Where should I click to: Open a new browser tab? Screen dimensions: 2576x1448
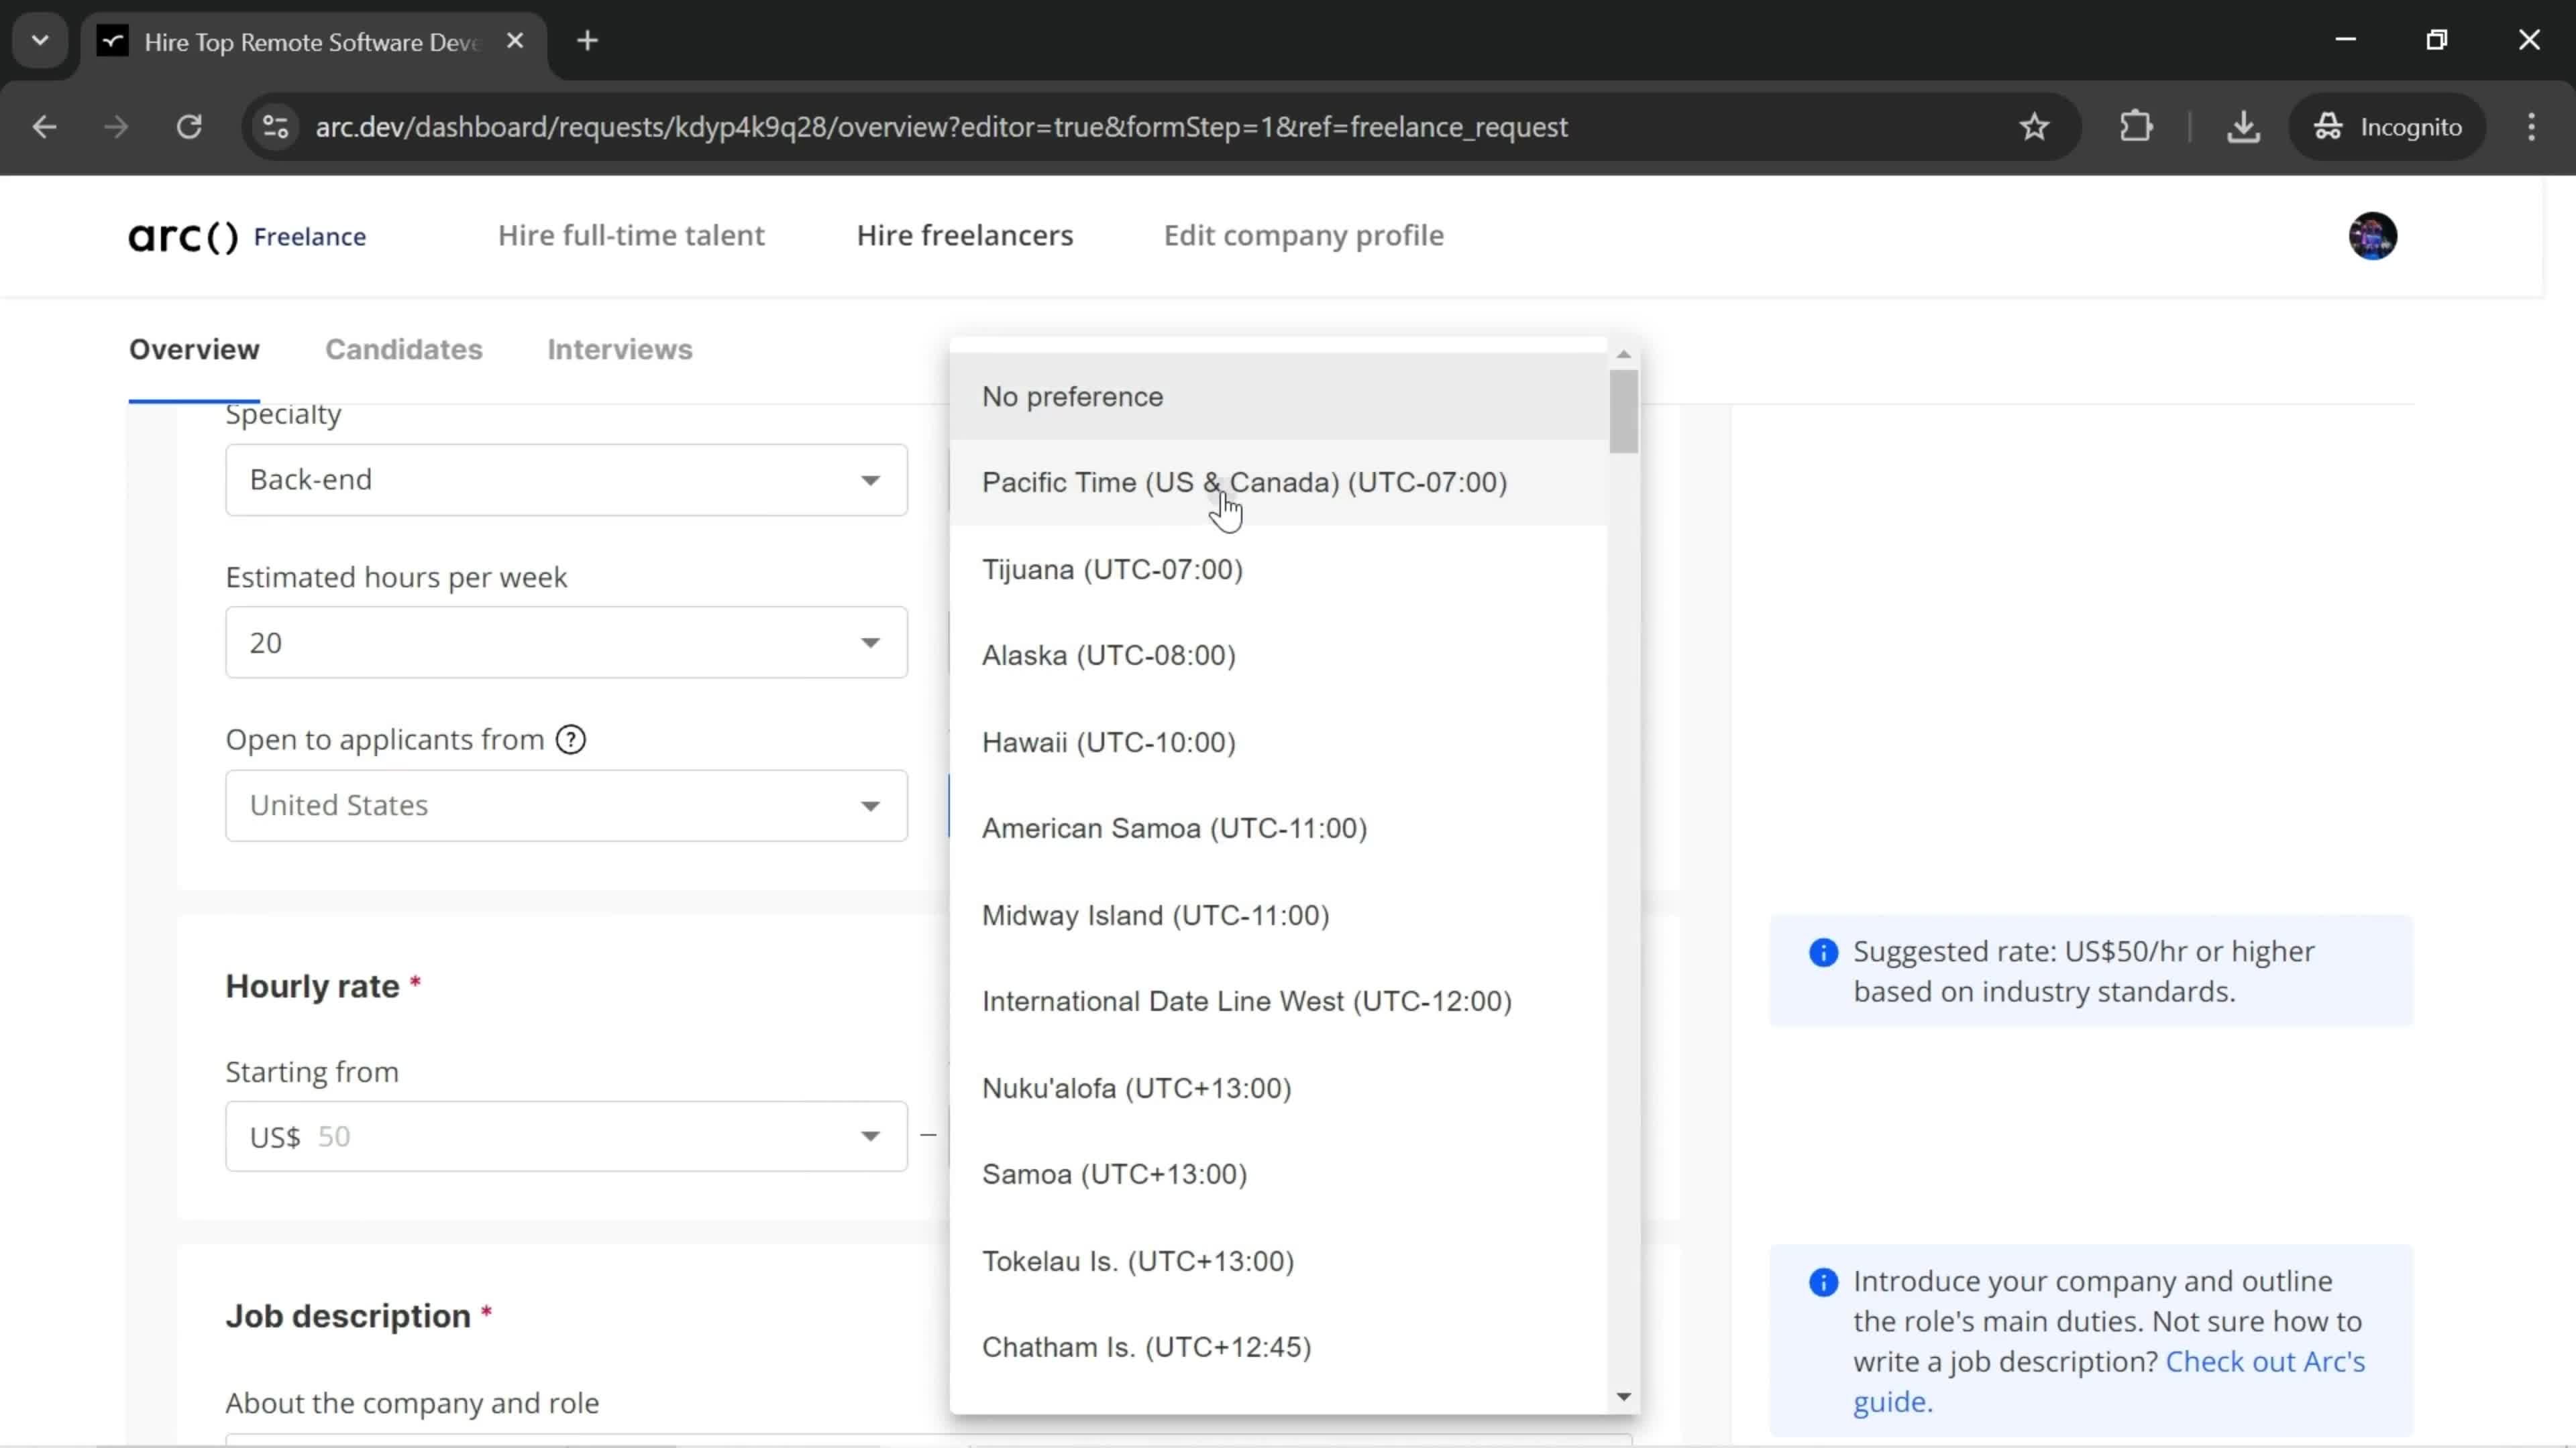tap(588, 41)
